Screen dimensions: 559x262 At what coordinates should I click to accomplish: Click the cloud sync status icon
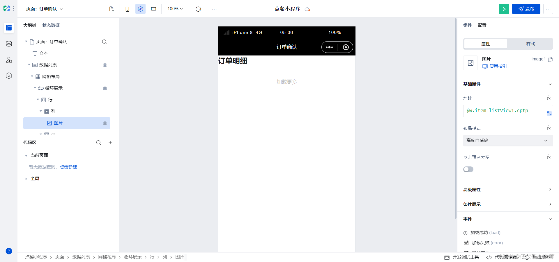307,9
